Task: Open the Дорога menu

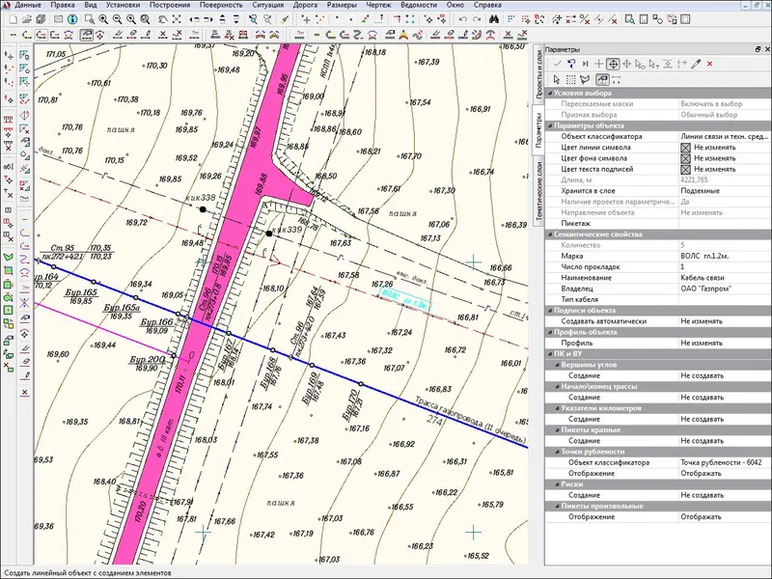Action: pos(307,5)
